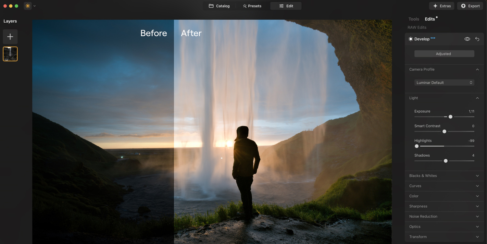
Task: Open the Camera Profile dropdown
Action: [x=444, y=83]
